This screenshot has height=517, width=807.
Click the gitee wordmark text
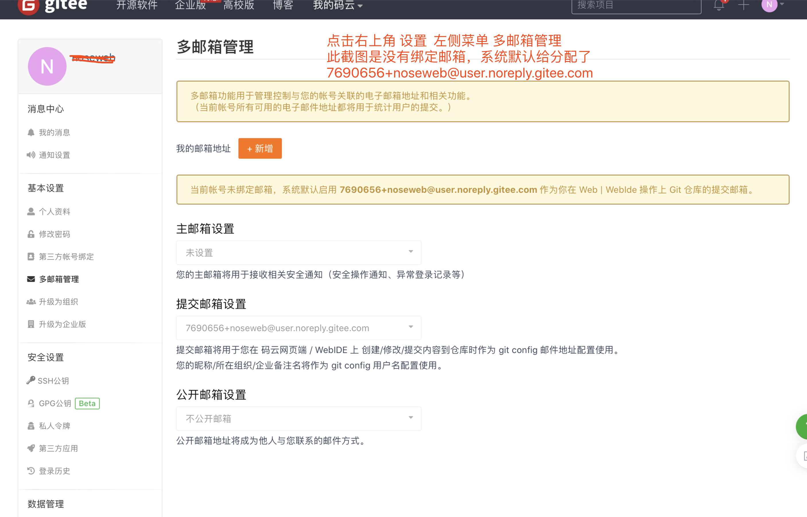click(66, 5)
